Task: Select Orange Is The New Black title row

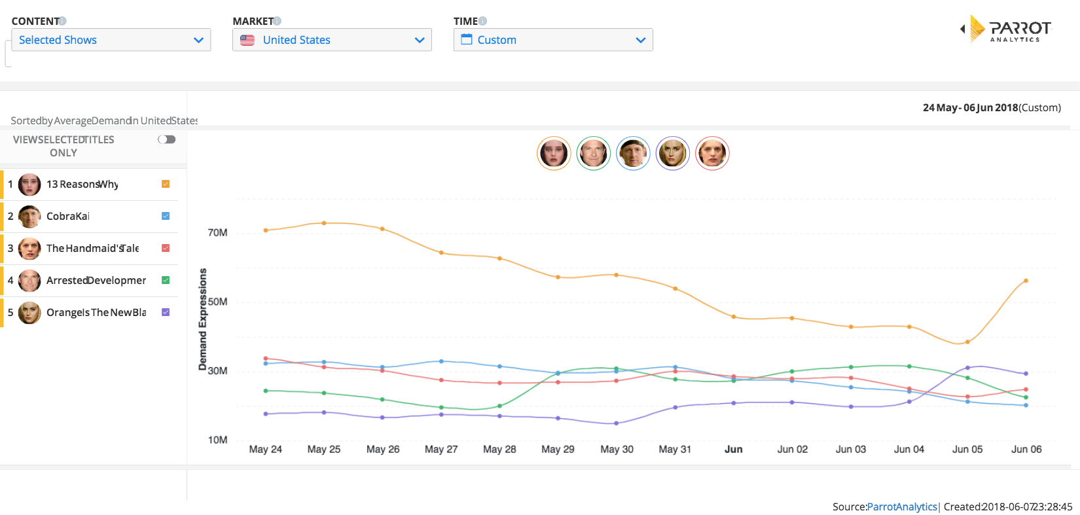Action: (x=90, y=313)
